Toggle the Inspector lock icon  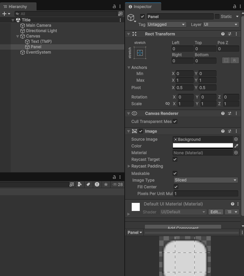coord(234,7)
